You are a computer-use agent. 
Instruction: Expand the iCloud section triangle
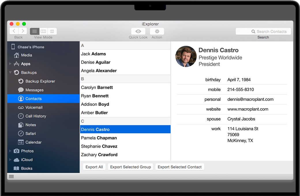(x=10, y=159)
